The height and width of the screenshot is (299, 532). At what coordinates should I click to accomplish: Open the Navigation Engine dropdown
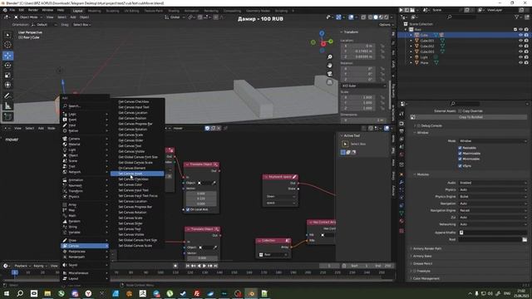tap(493, 210)
